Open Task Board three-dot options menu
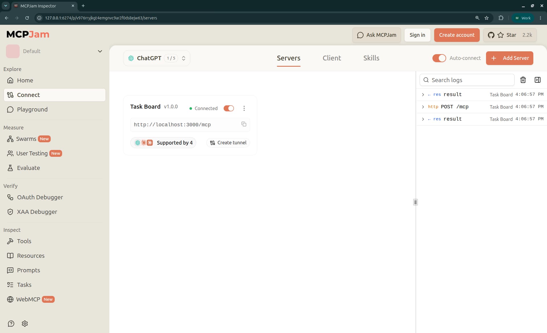547x333 pixels. tap(244, 108)
